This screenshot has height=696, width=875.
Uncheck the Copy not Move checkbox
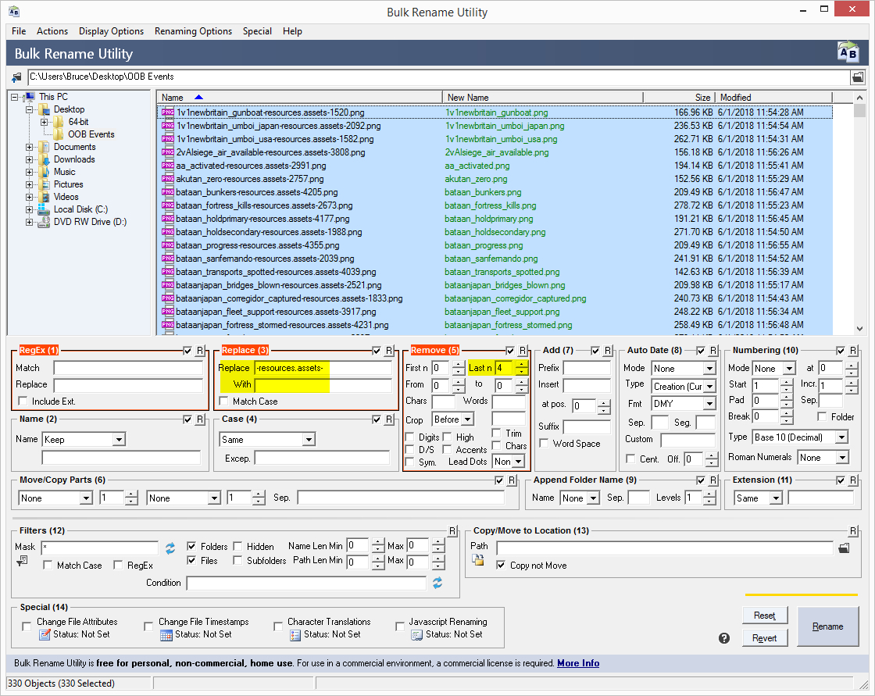501,566
